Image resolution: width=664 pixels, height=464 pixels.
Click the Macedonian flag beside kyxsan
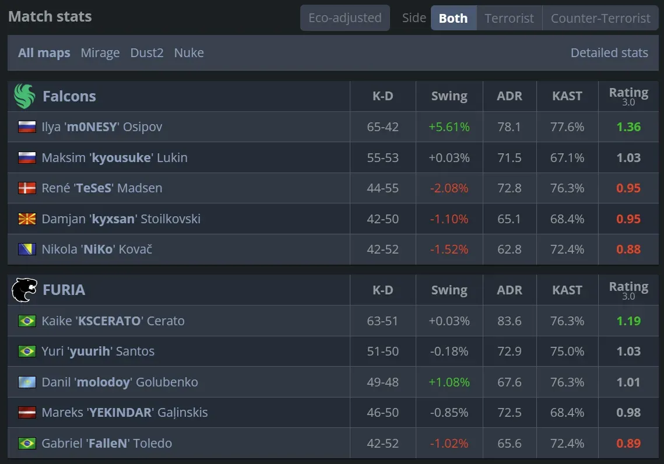27,219
